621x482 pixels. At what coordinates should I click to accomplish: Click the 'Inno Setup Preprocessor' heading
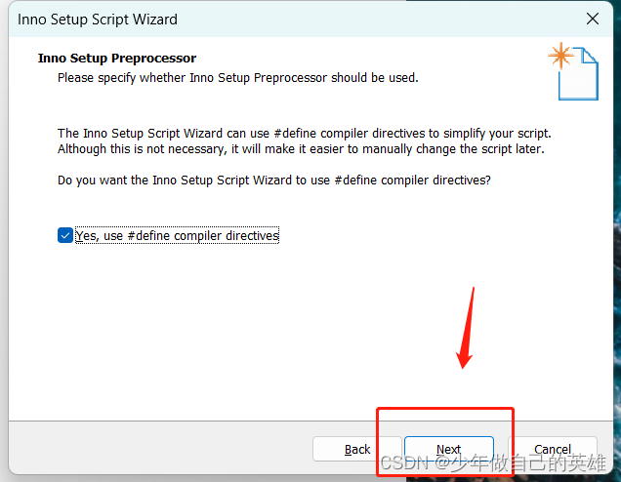[117, 59]
